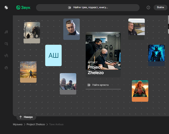Screen dimensions: 169x134
Task: Open the mammoth artwork artist card
Action: point(32,33)
